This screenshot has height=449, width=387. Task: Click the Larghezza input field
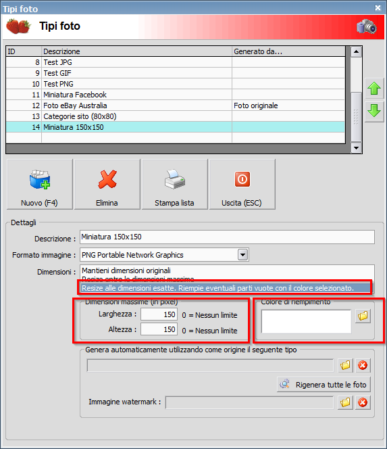(159, 314)
